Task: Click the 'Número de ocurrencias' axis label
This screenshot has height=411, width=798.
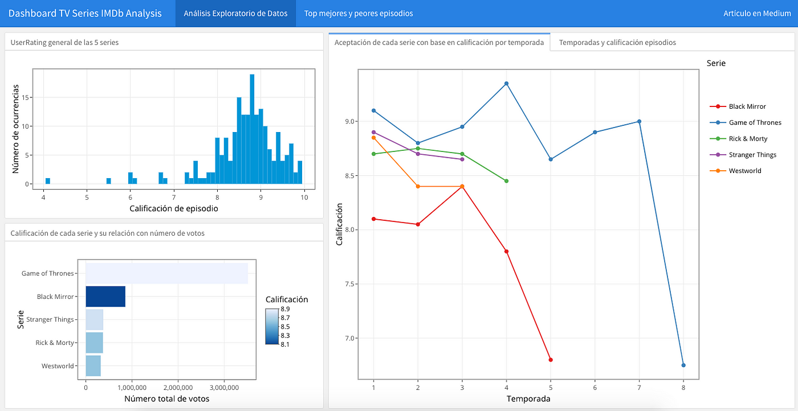Action: coord(16,129)
